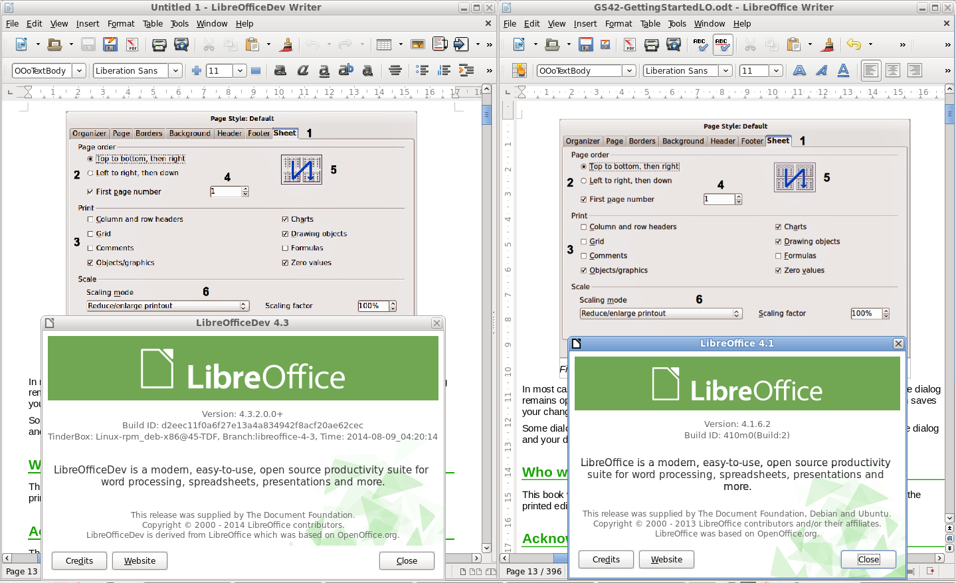956x583 pixels.
Task: Click the Insert Table icon in left window
Action: point(384,44)
